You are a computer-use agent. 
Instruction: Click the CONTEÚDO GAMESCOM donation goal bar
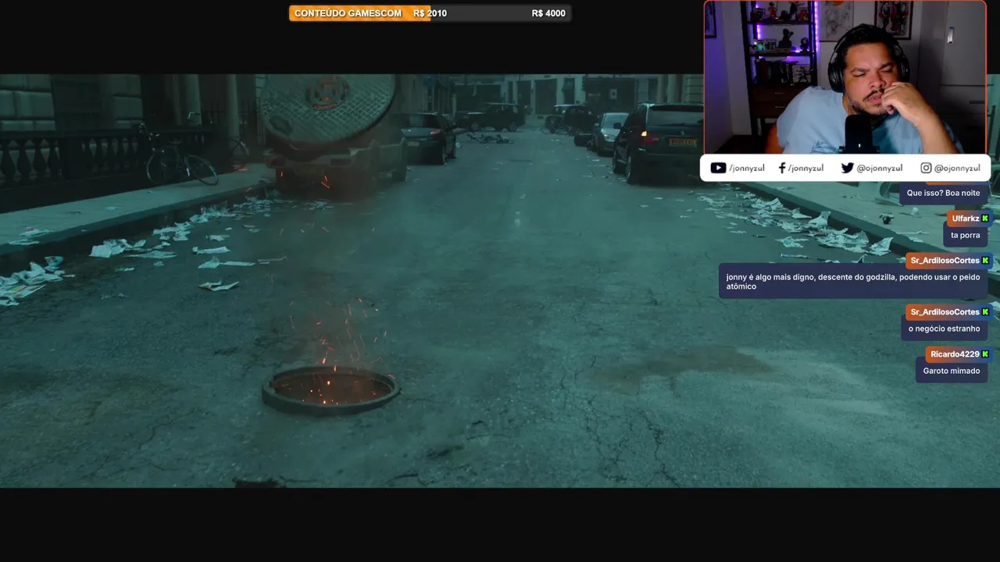coord(430,13)
